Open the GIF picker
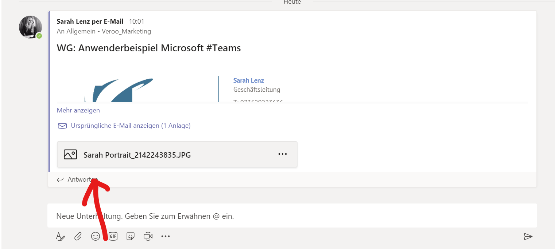 [x=113, y=237]
